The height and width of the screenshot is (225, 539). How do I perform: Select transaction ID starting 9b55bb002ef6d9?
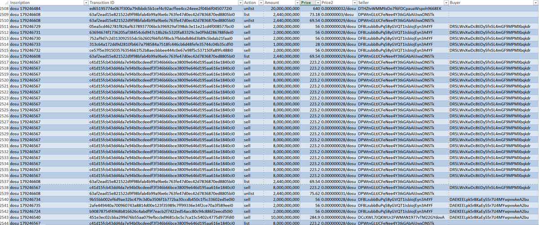click(x=165, y=199)
